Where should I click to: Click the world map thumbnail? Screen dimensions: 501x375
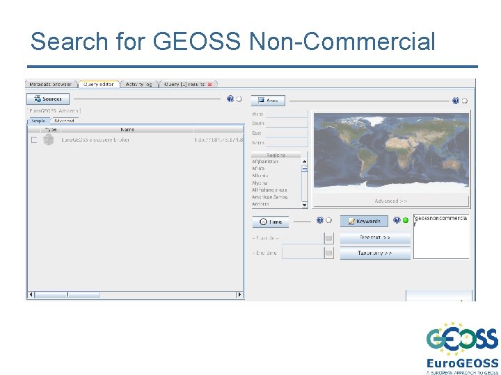391,152
